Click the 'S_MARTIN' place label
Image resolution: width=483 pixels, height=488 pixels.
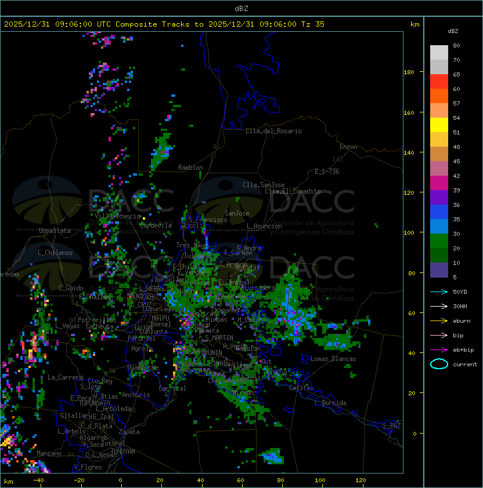(219, 338)
